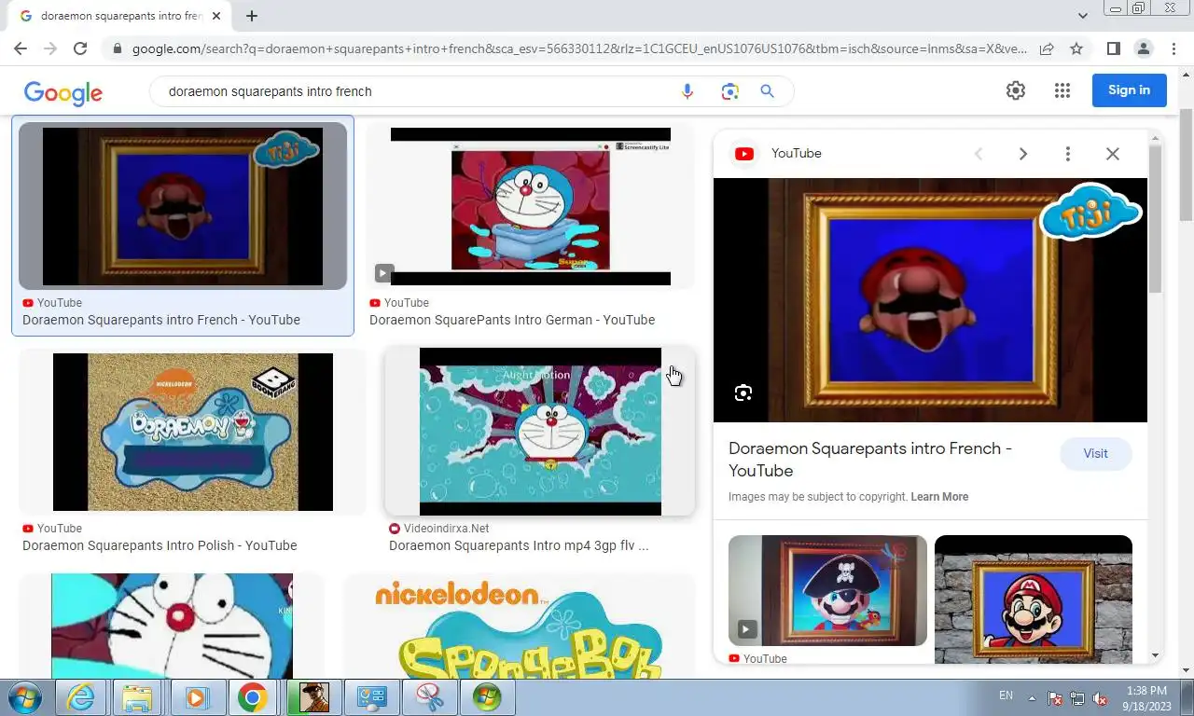
Task: Click the share page icon in address bar
Action: [1047, 48]
